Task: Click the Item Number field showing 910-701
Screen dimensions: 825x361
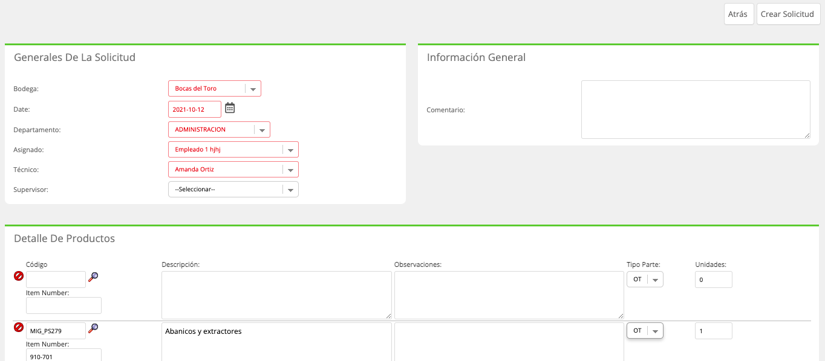Action: 64,355
